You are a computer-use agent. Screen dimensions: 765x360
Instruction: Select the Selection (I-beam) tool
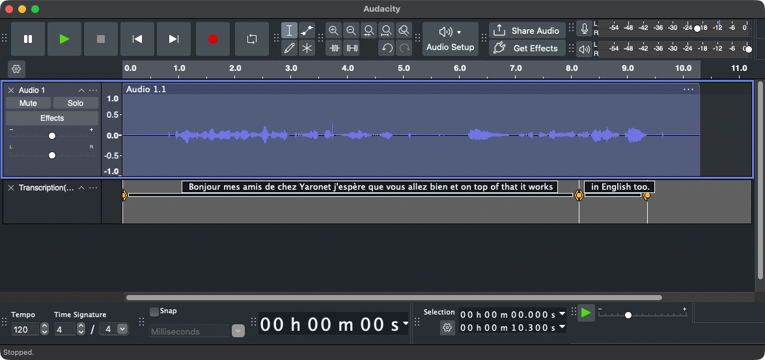289,31
